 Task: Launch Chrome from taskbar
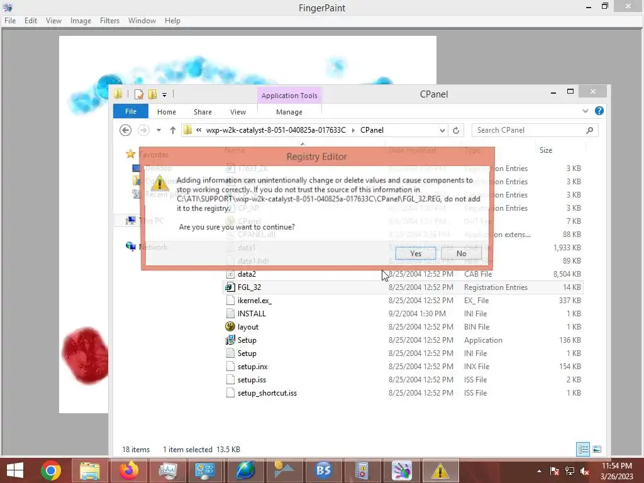point(51,470)
